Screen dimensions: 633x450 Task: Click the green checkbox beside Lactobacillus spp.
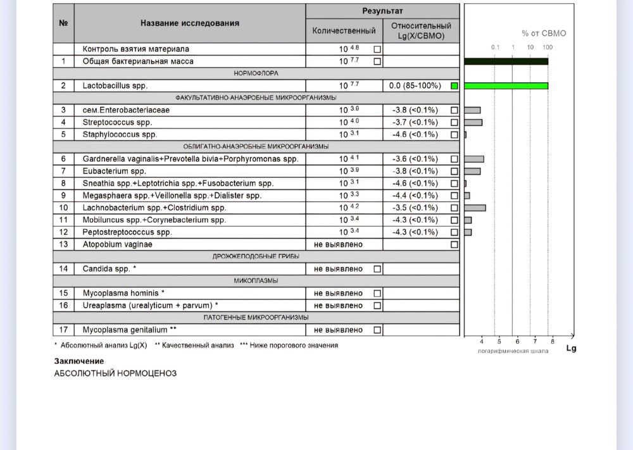click(454, 85)
